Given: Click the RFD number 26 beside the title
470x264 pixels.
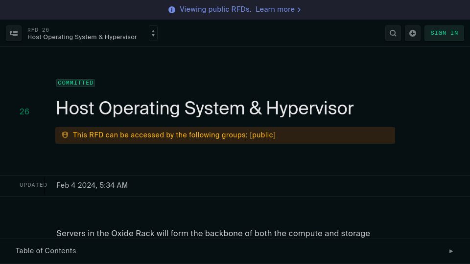Looking at the screenshot, I should [x=24, y=111].
